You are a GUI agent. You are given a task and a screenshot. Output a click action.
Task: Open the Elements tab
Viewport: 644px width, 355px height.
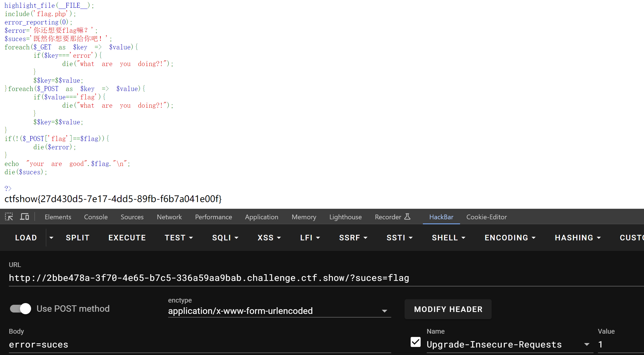pyautogui.click(x=58, y=217)
